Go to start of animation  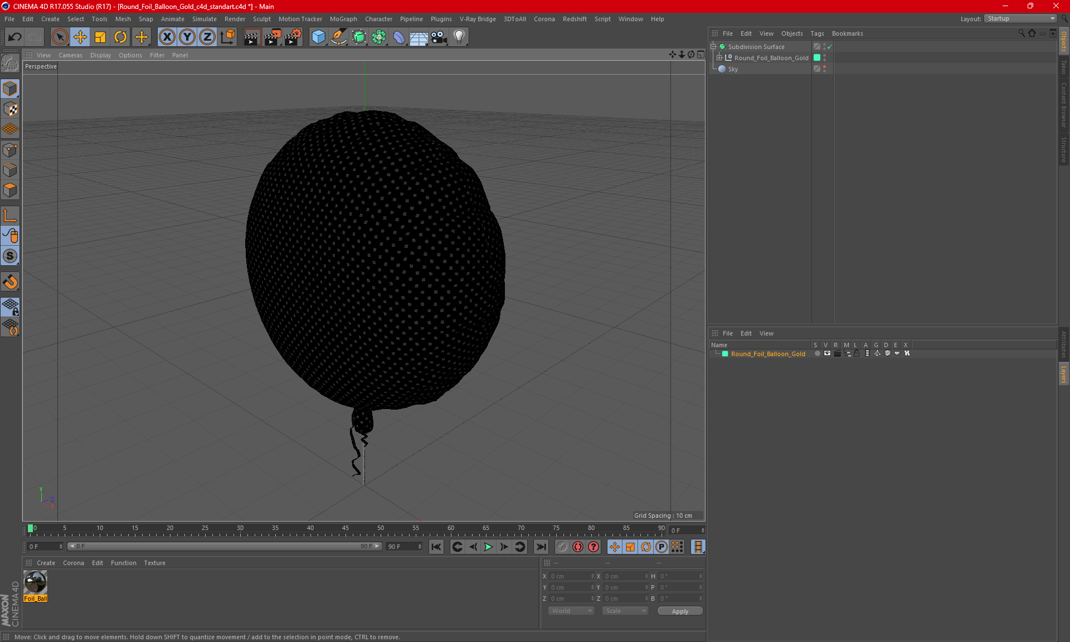pyautogui.click(x=436, y=547)
